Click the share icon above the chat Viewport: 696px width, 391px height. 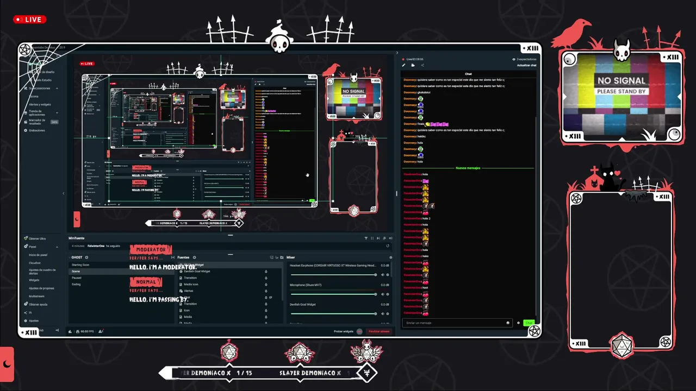pos(422,65)
